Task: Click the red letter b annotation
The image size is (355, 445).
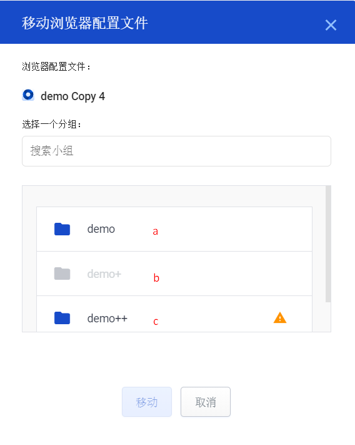Action: (x=156, y=277)
